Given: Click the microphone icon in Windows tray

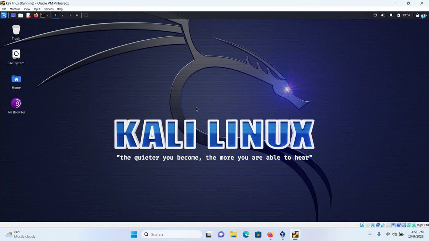Looking at the screenshot, I should (379, 235).
